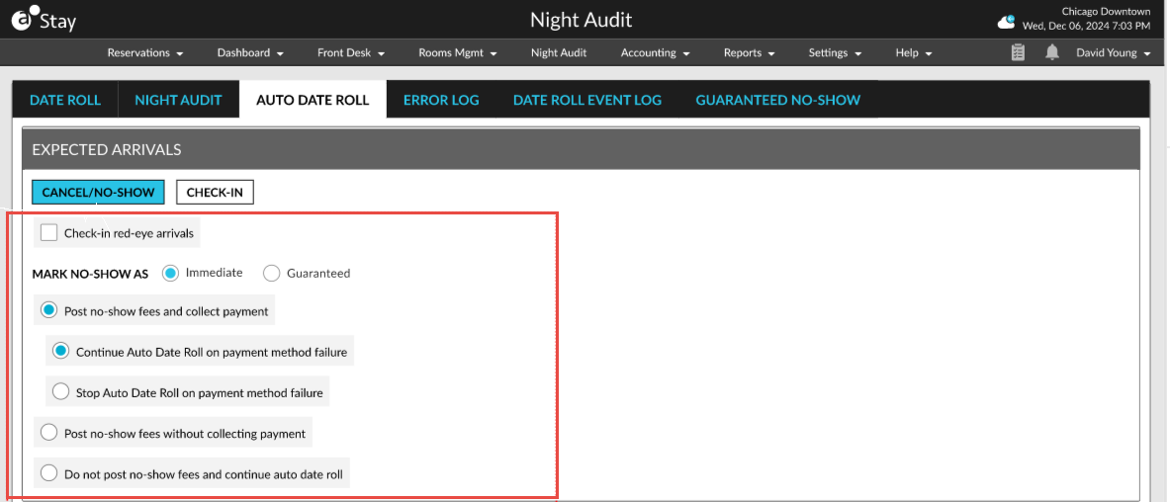The width and height of the screenshot is (1170, 502).
Task: Expand the Reservations menu
Action: coord(145,53)
